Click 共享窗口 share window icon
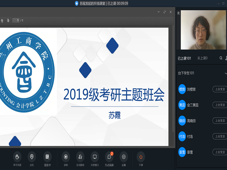227x170 pixels. [x=95, y=157]
